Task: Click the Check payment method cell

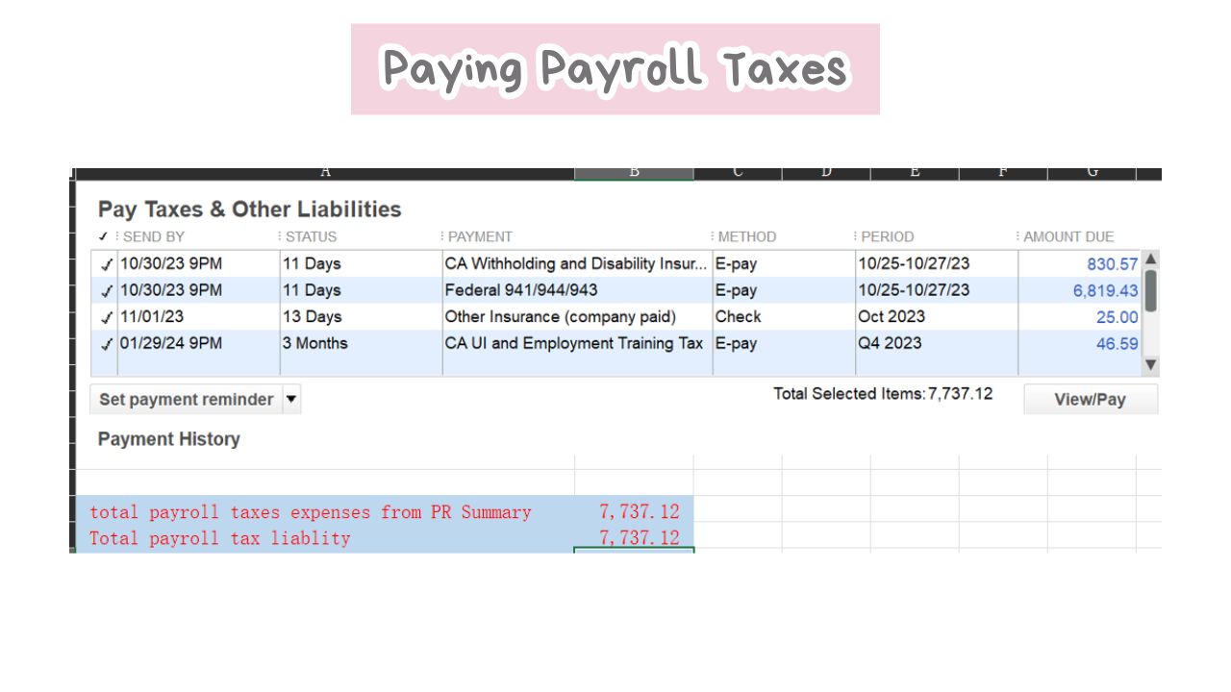Action: (738, 316)
